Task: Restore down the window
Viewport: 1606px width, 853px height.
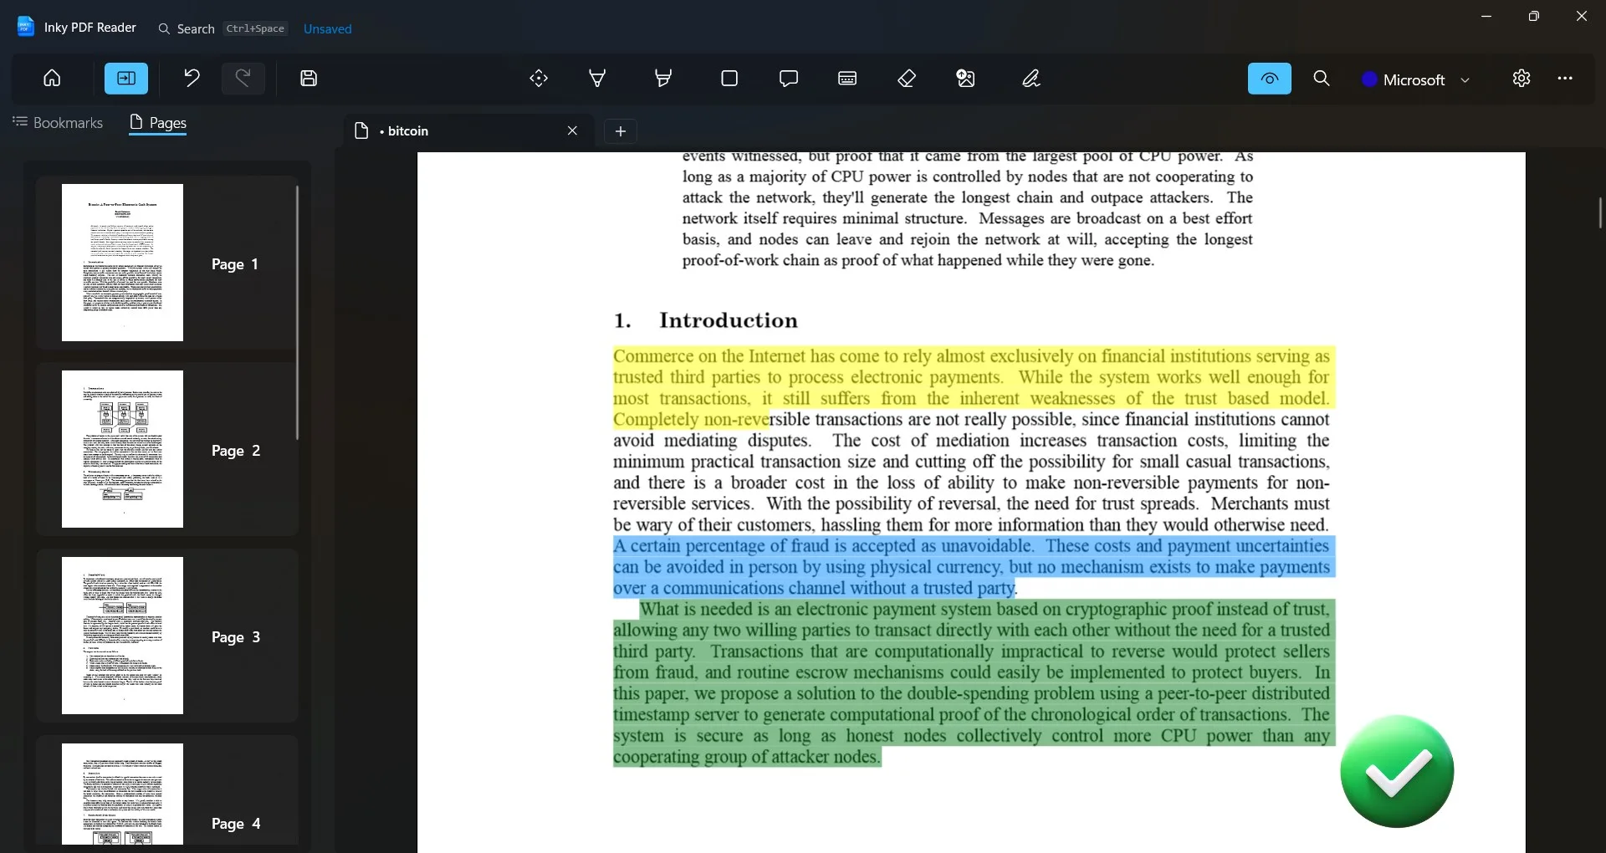Action: tap(1534, 16)
